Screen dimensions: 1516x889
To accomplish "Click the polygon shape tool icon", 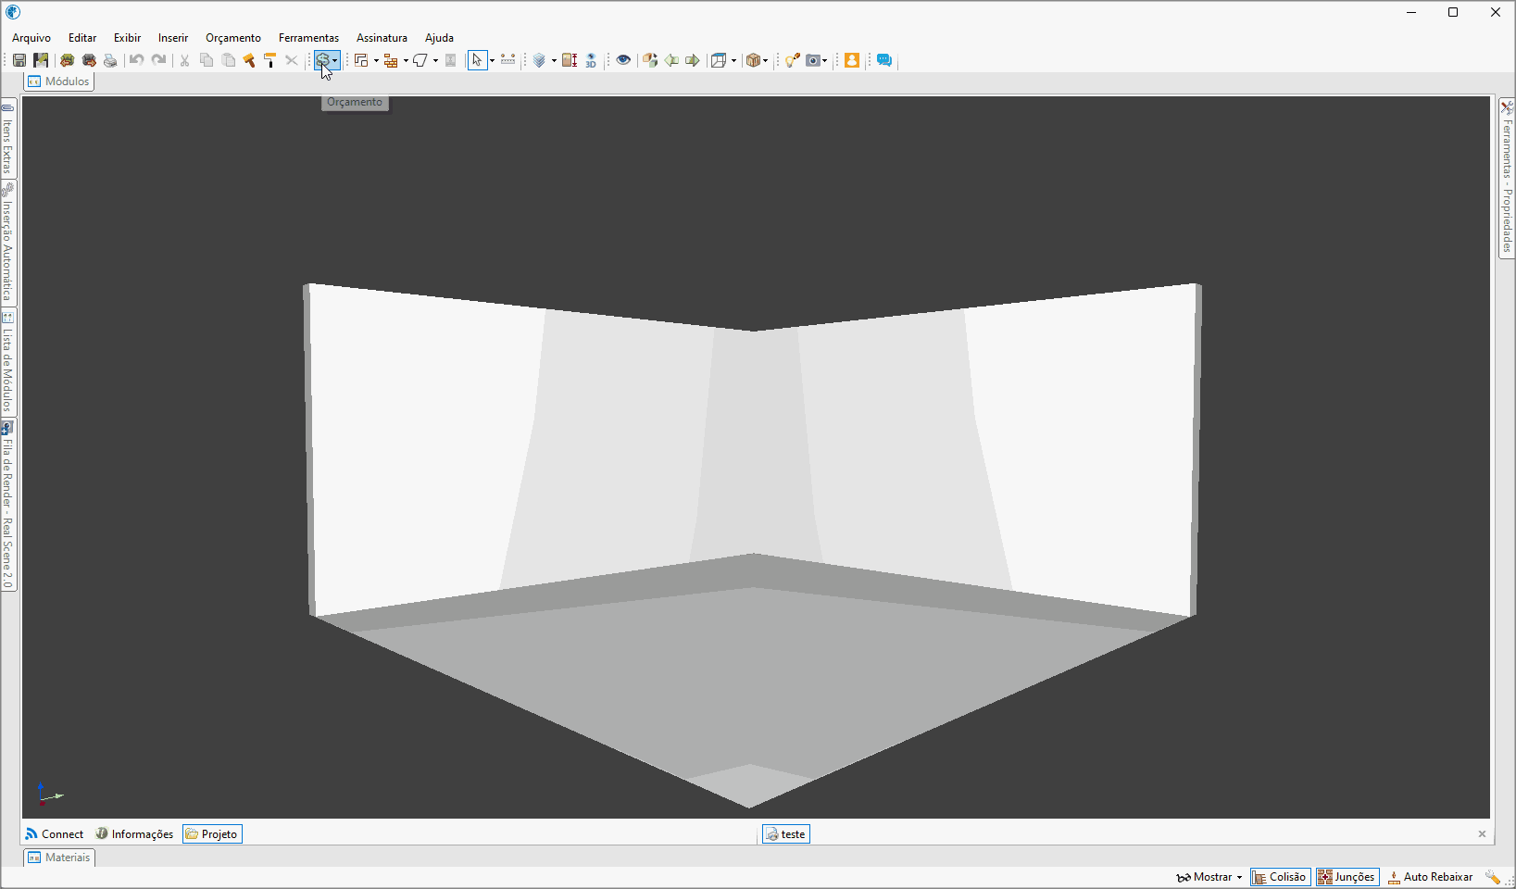I will click(420, 60).
